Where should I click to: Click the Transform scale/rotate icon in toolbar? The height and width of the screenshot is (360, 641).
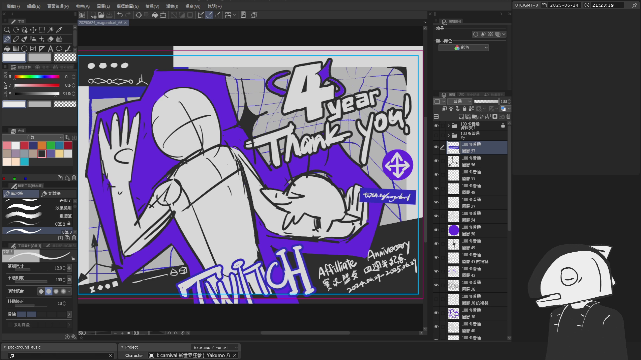(163, 15)
